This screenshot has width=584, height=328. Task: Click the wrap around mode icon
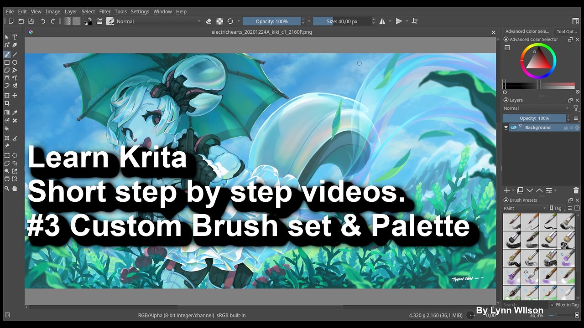[x=415, y=21]
